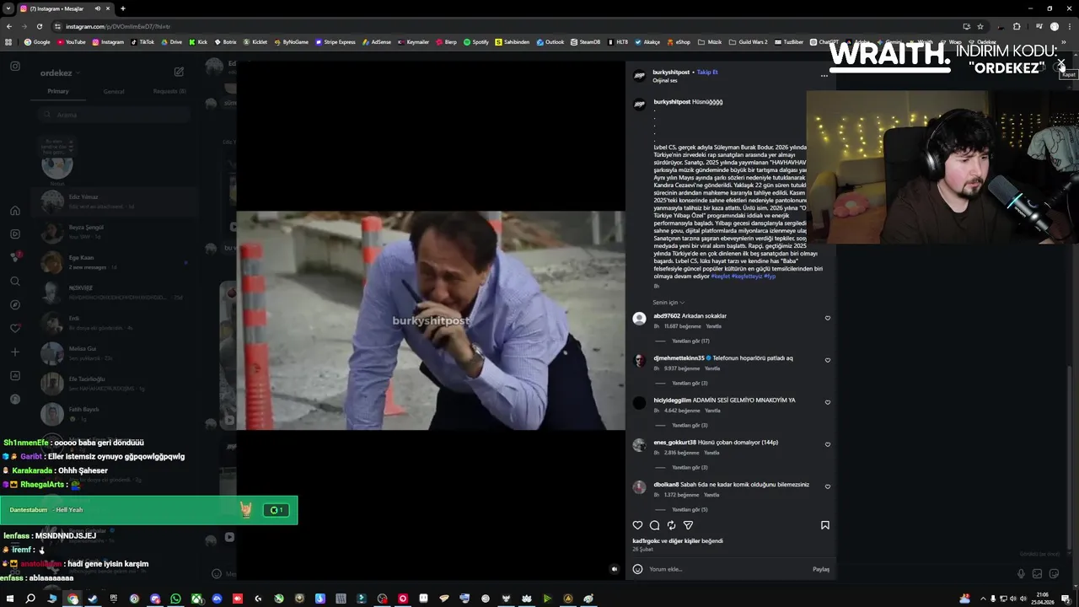Open Müzik bookmarks folder
Image resolution: width=1079 pixels, height=607 pixels.
[x=710, y=41]
